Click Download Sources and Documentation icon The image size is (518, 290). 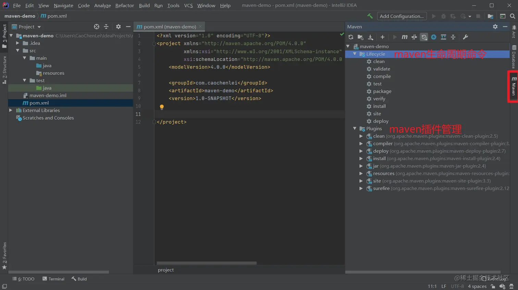[x=370, y=37]
